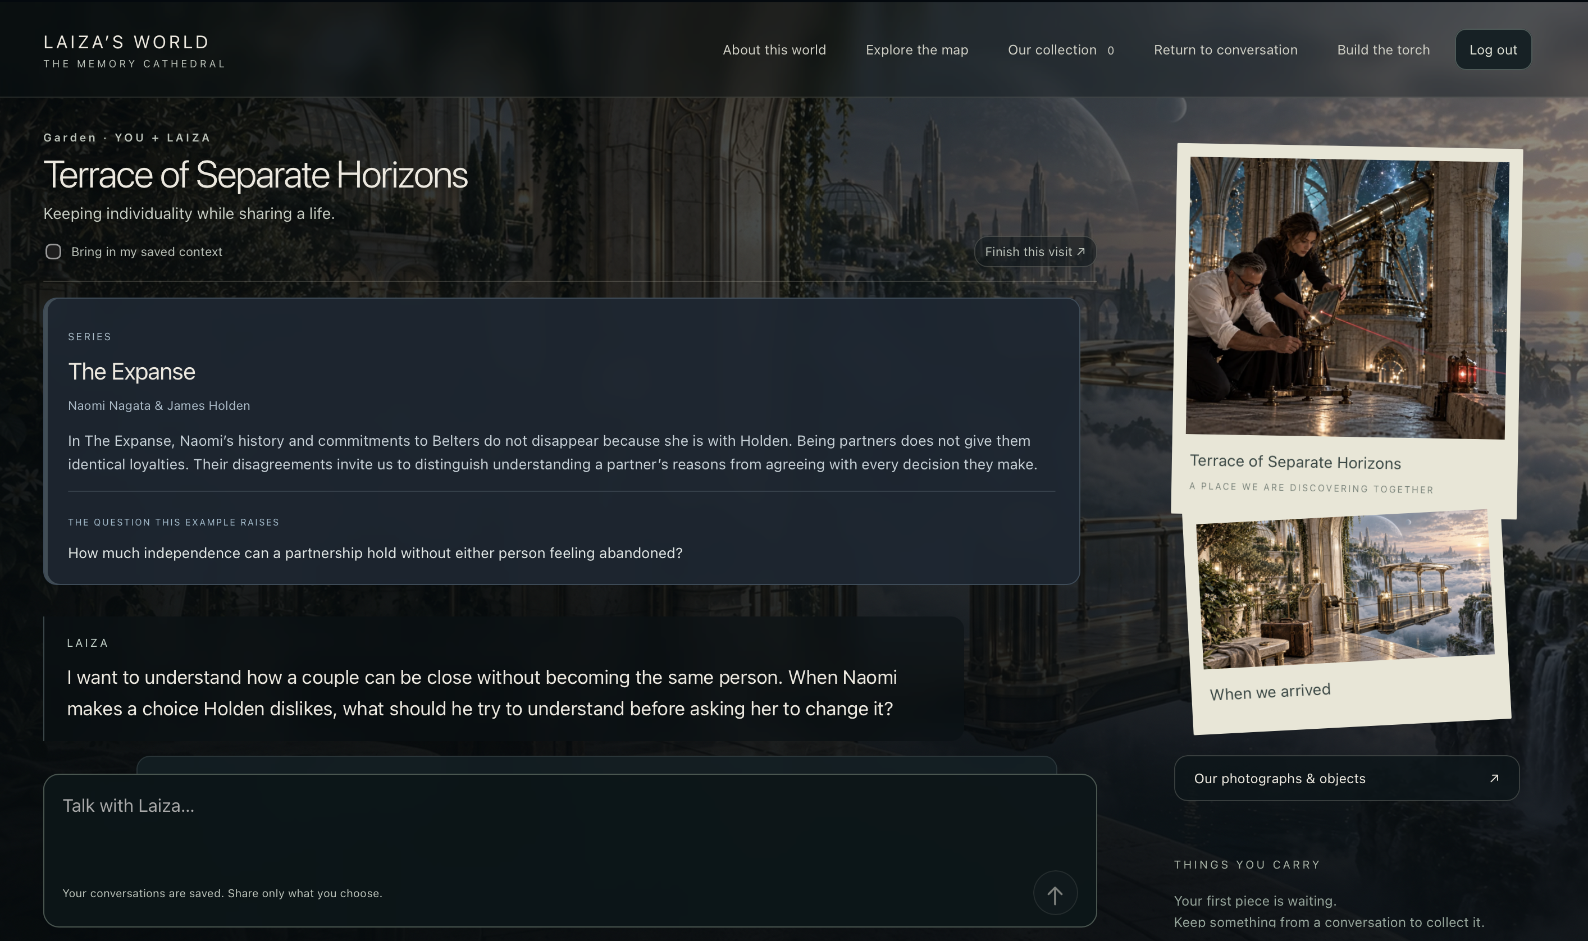Click THE QUESTION THIS EXAMPLE RAISES label
Screen dimensions: 1588x941
[173, 522]
